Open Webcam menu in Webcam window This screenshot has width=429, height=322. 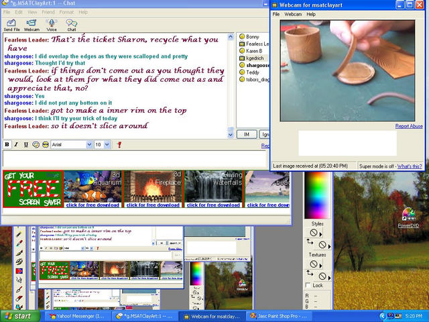coord(293,14)
